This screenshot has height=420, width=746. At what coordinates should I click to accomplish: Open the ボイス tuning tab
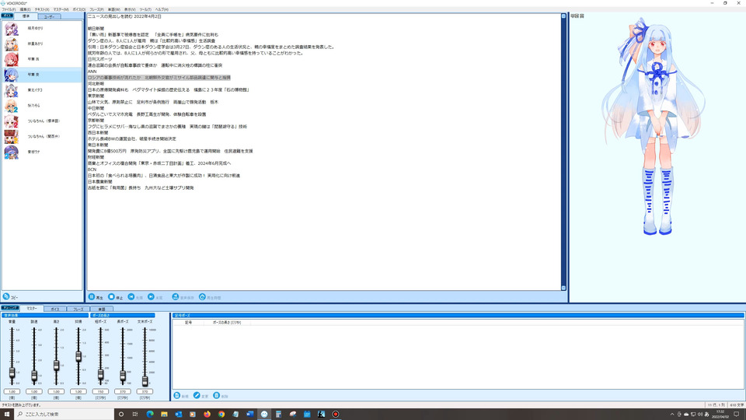(x=54, y=309)
